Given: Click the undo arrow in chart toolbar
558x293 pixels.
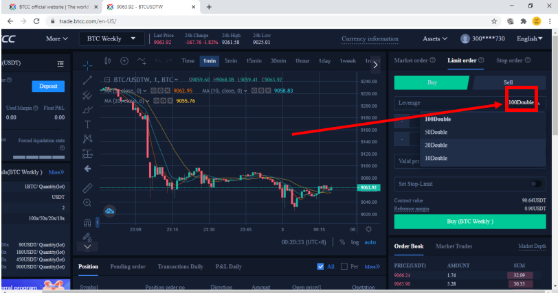Looking at the screenshot, I should [x=157, y=61].
